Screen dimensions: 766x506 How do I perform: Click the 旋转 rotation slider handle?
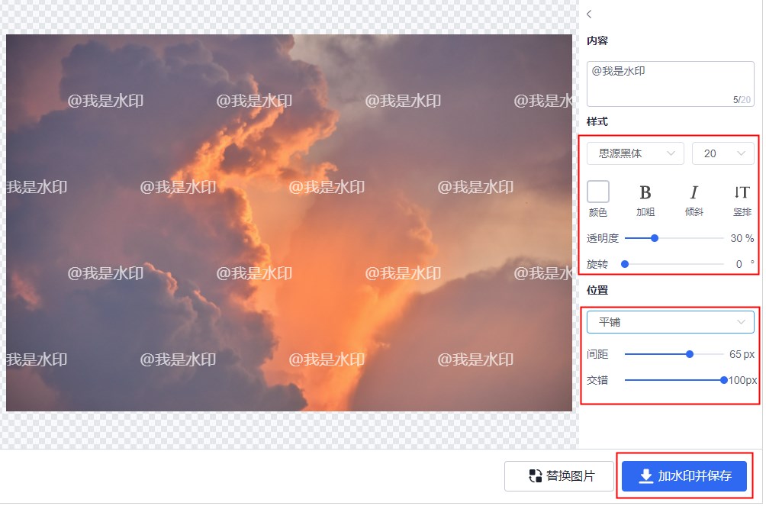click(x=626, y=263)
